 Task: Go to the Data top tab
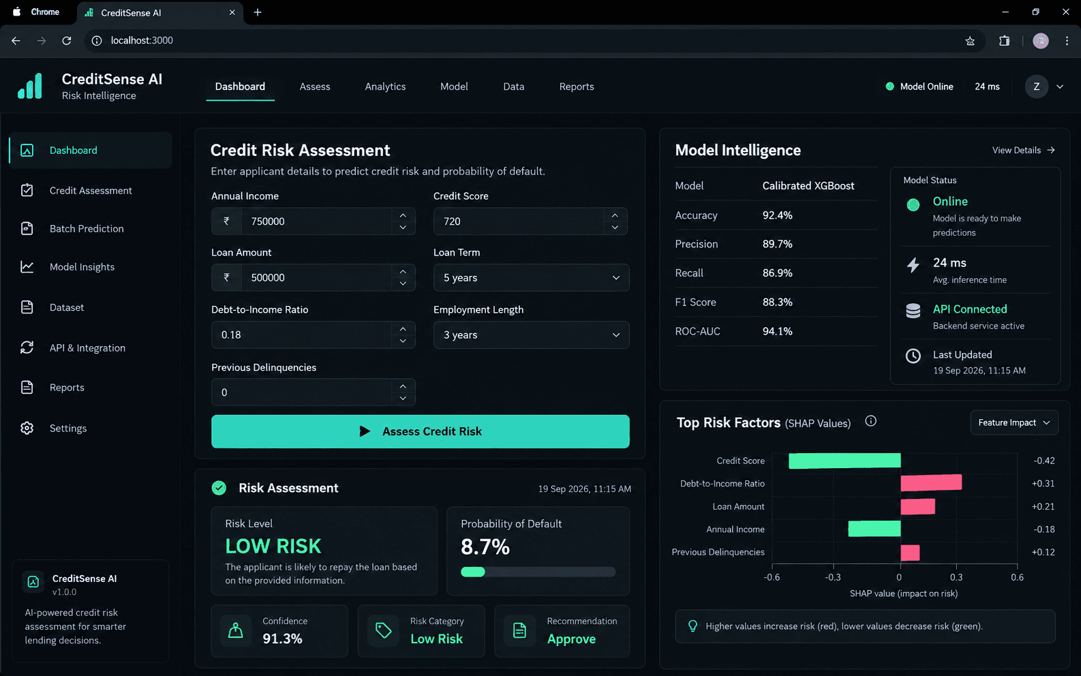[514, 87]
